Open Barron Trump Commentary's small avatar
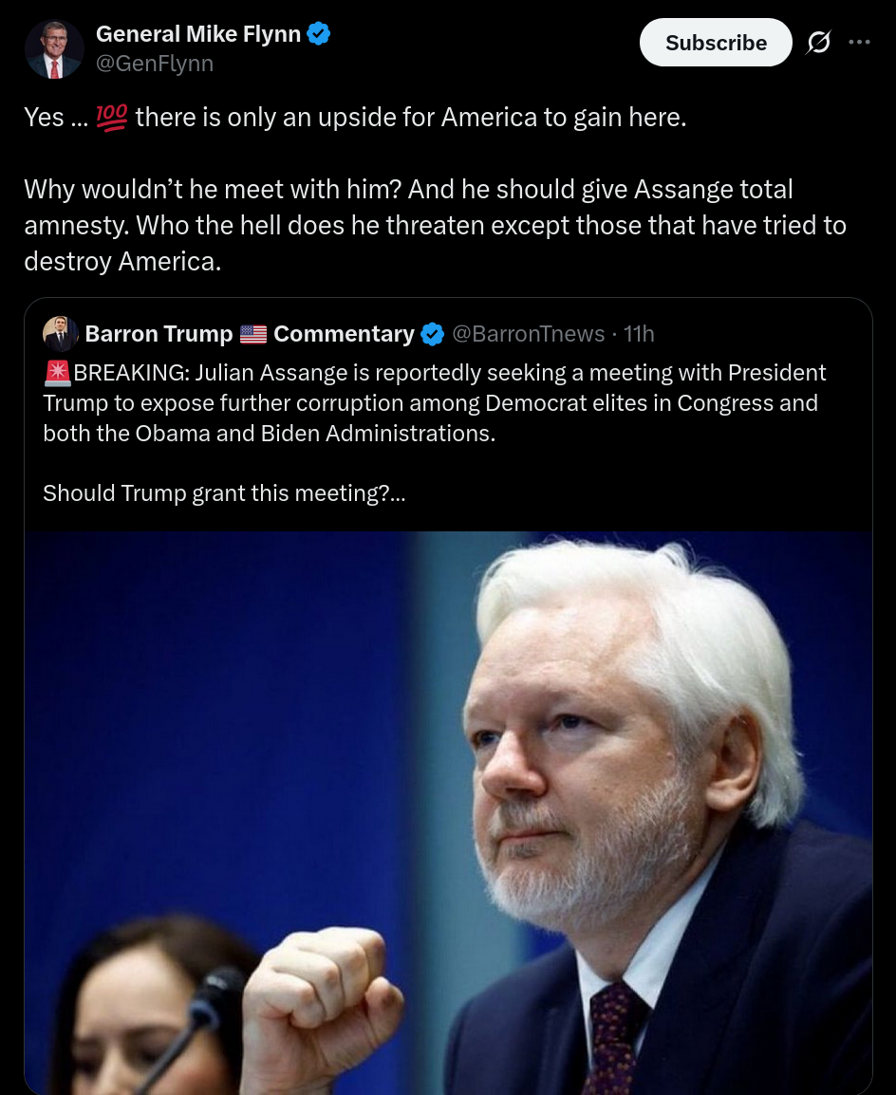 tap(60, 334)
